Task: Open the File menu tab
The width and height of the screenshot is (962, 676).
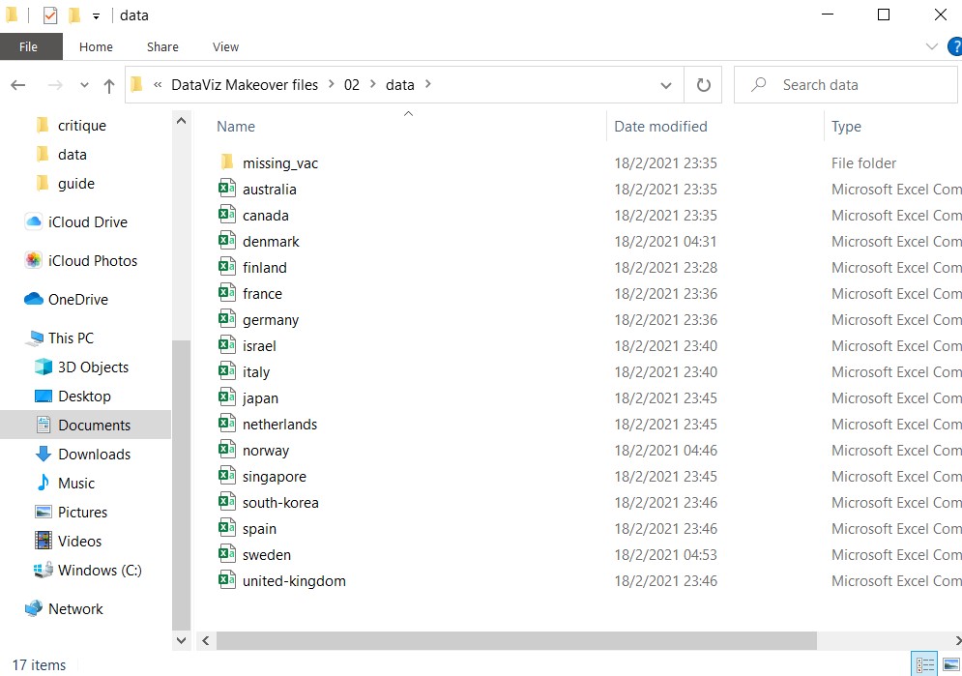Action: pos(29,46)
